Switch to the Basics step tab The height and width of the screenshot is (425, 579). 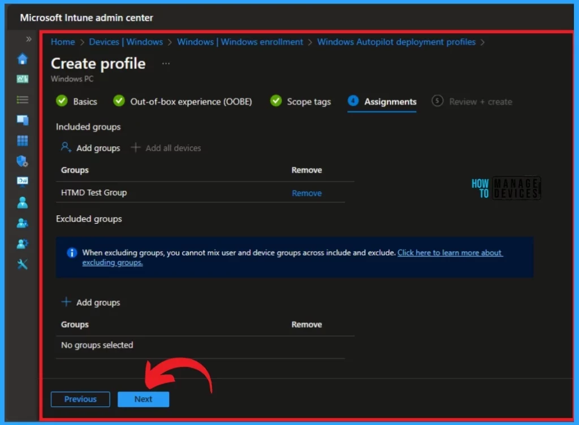coord(76,102)
